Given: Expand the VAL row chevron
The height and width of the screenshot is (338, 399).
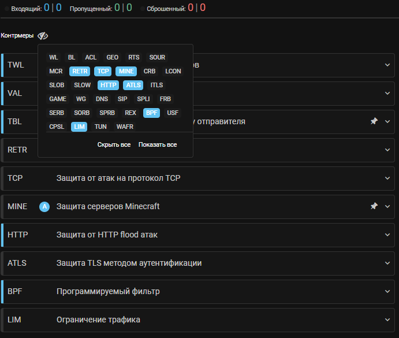Looking at the screenshot, I should (387, 93).
